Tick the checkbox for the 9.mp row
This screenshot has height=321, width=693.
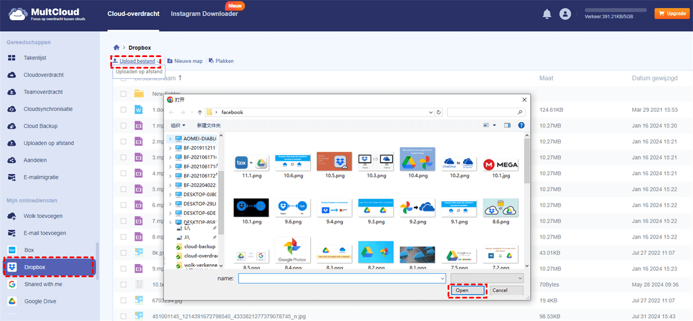[x=123, y=269]
